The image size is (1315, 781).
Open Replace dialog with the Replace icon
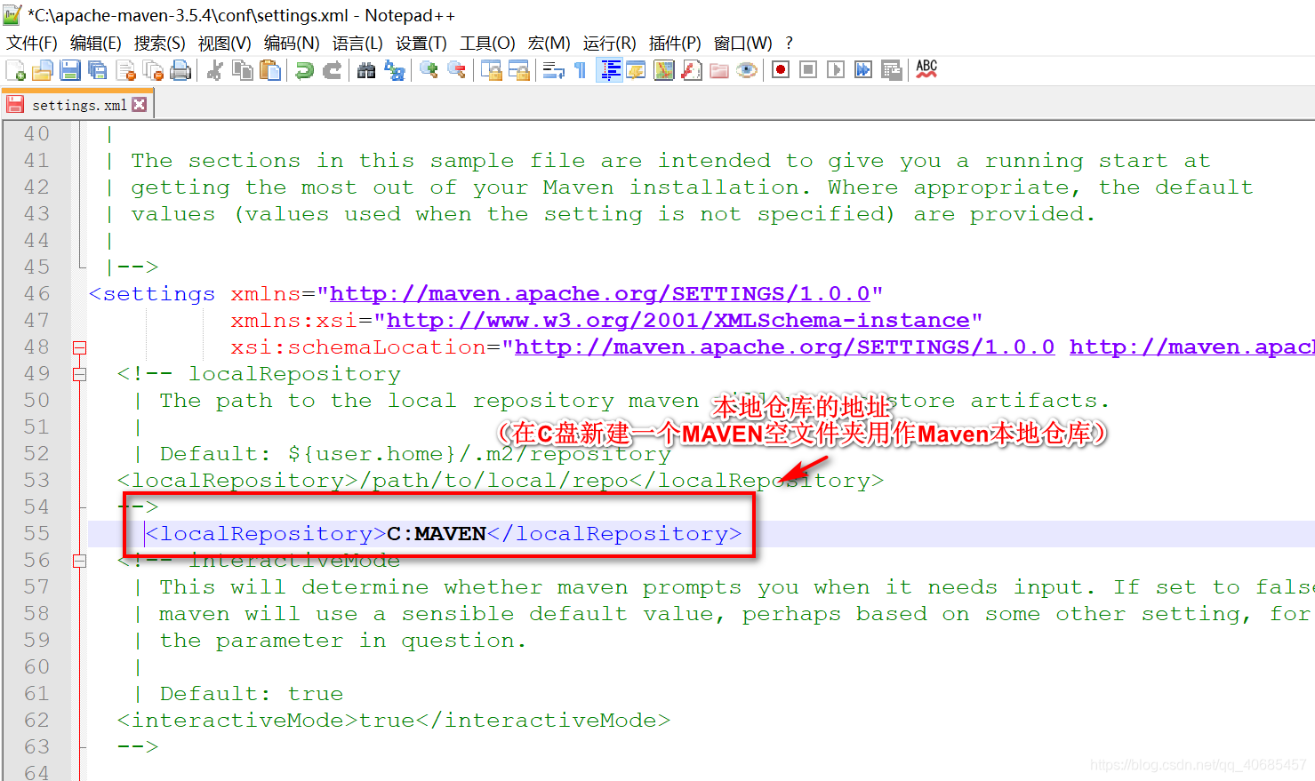click(394, 70)
